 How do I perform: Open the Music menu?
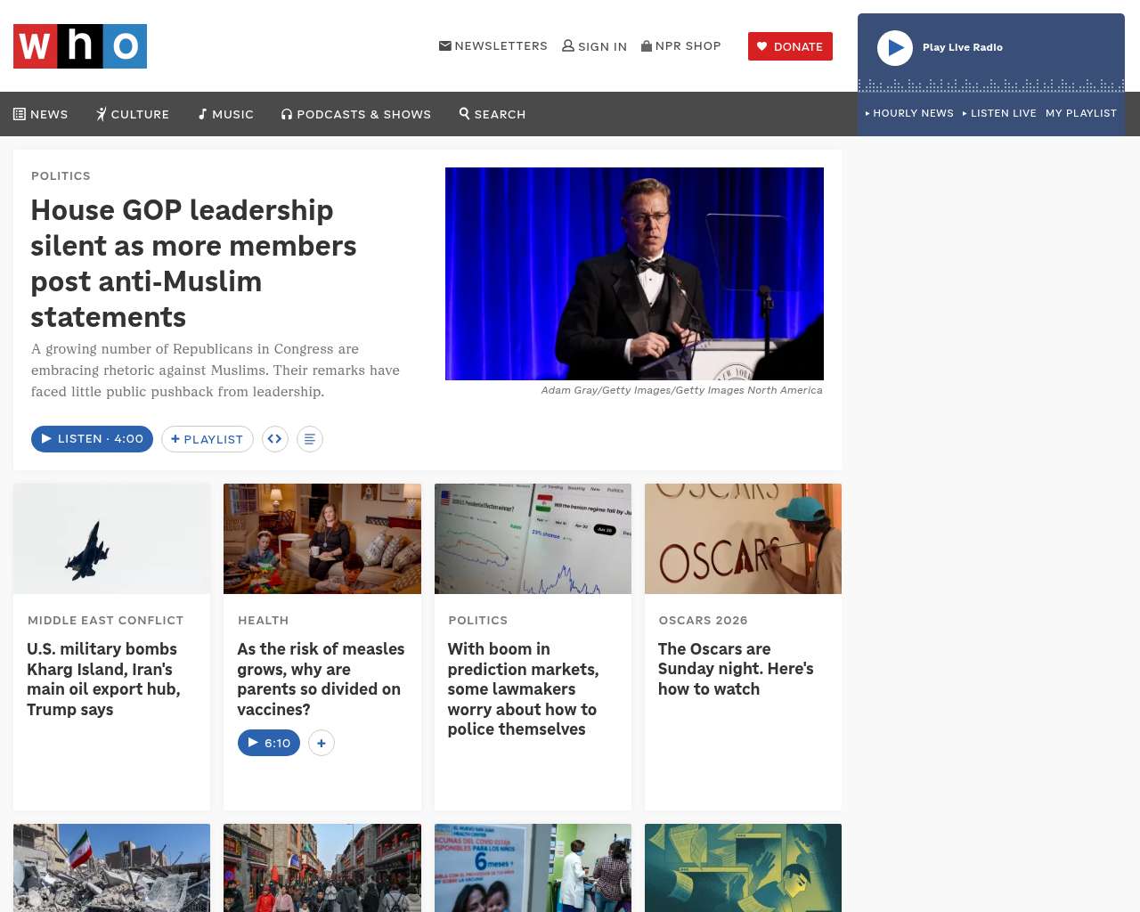coord(226,114)
